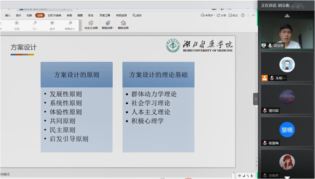Click the help question mark icon
Image resolution: width=315 pixels, height=179 pixels.
point(243,15)
